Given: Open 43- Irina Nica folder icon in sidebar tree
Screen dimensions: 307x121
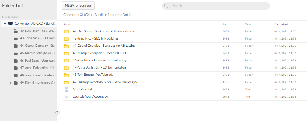Looking at the screenshot, I should 16,38.
